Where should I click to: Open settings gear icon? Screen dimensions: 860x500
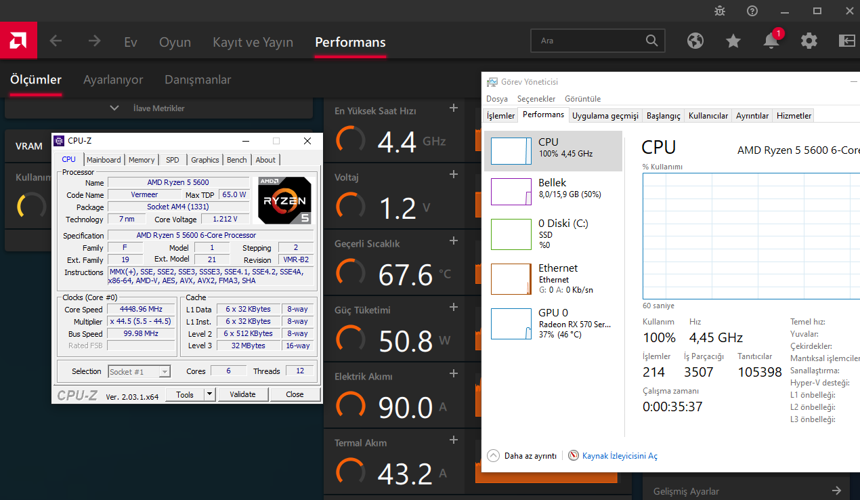point(809,41)
